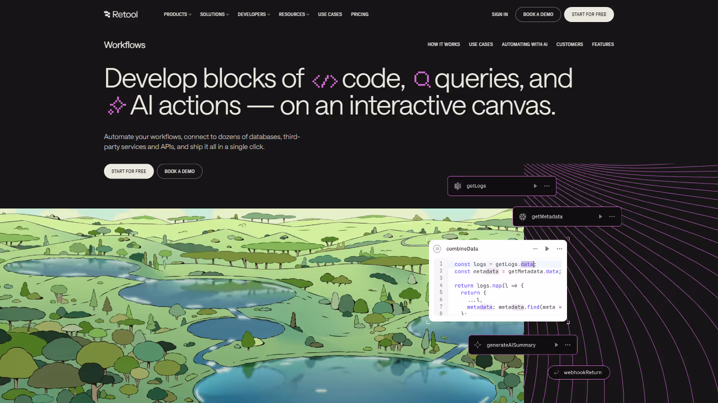Expand the Resources dropdown menu

294,14
